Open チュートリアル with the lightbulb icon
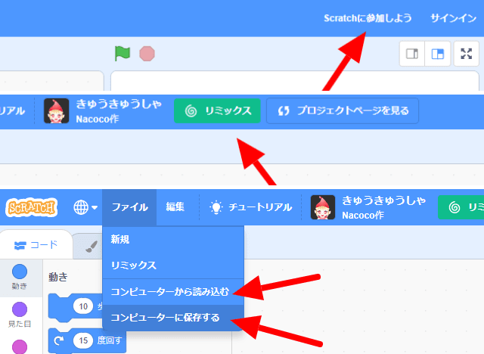This screenshot has height=354, width=484. coord(250,207)
